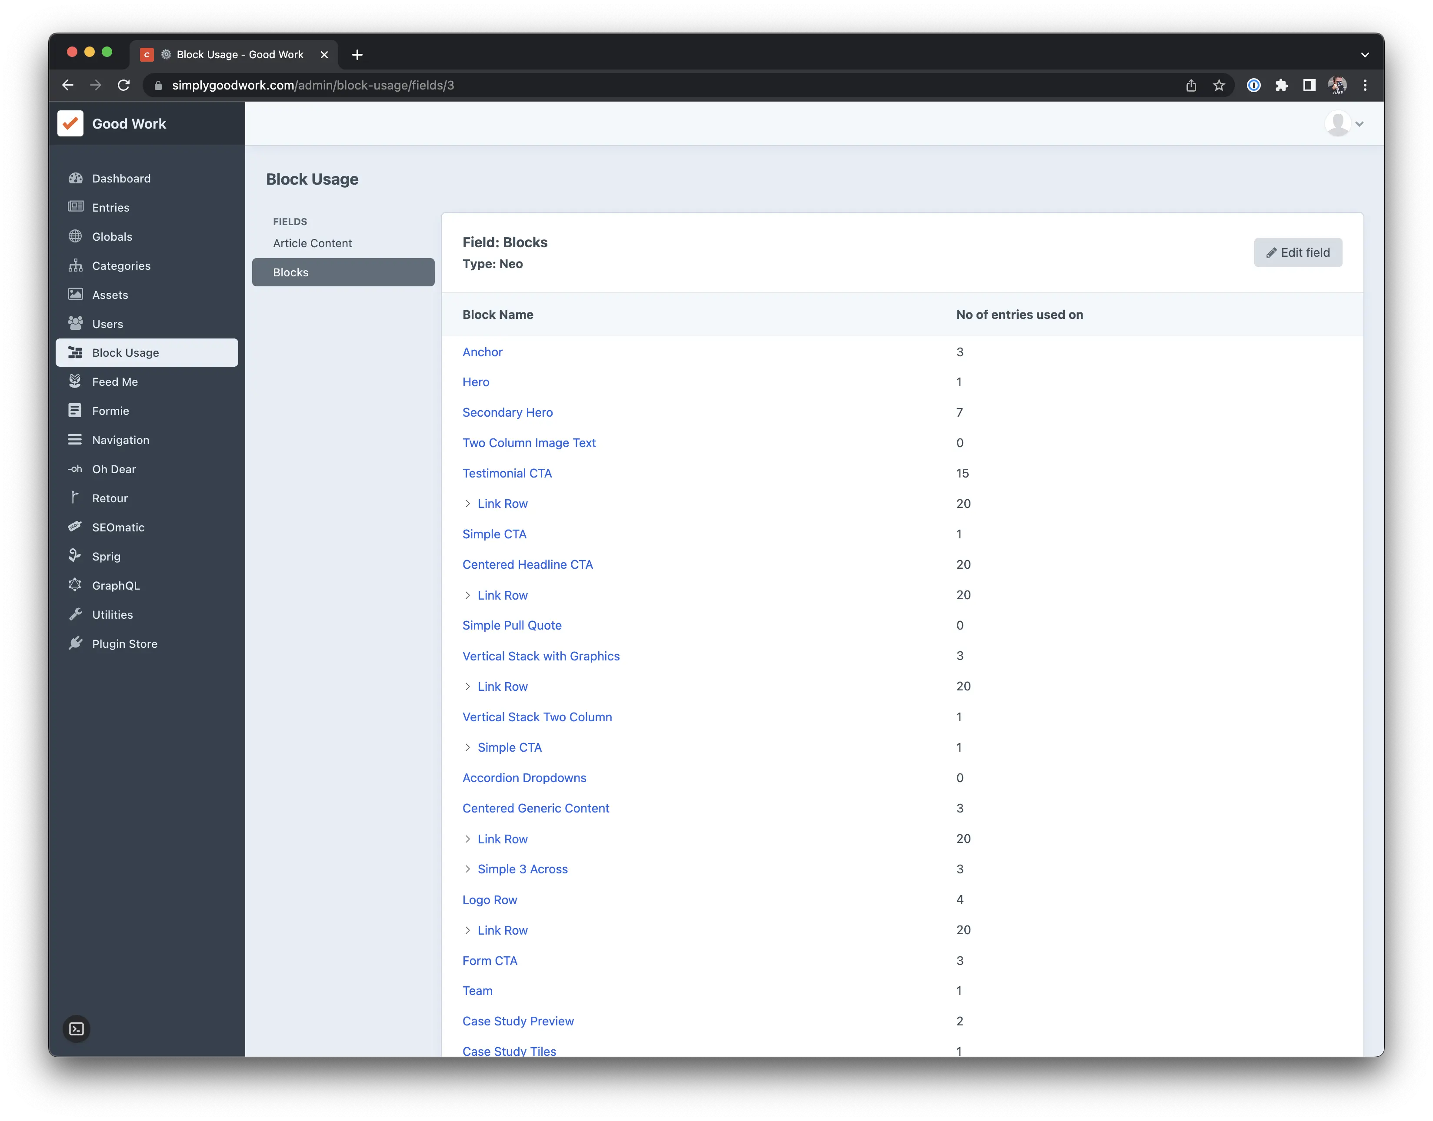Viewport: 1433px width, 1121px height.
Task: Click the Categories sitemap icon
Action: click(76, 265)
